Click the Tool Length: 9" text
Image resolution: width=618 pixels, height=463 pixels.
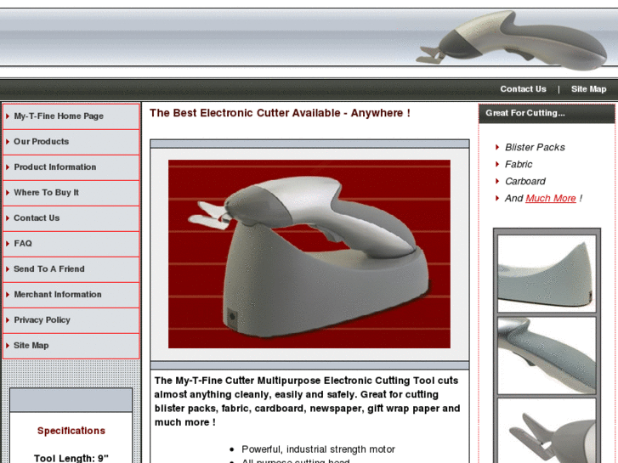click(71, 458)
